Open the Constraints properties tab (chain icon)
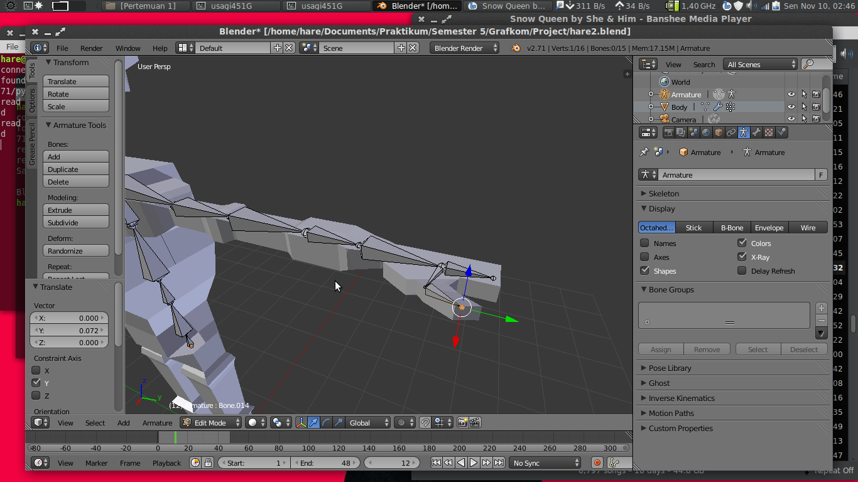 (731, 132)
